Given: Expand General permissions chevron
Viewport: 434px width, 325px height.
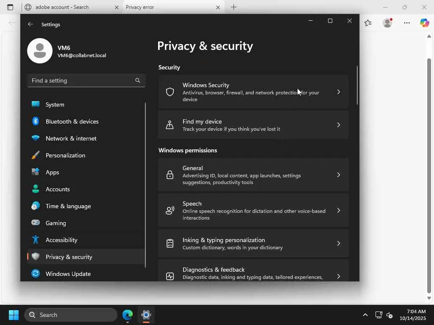Looking at the screenshot, I should click(338, 175).
